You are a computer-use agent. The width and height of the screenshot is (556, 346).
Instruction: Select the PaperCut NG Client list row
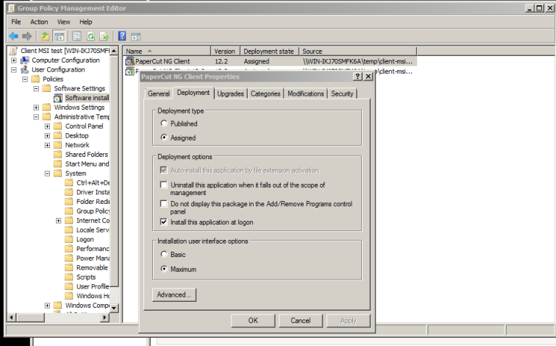pos(270,61)
